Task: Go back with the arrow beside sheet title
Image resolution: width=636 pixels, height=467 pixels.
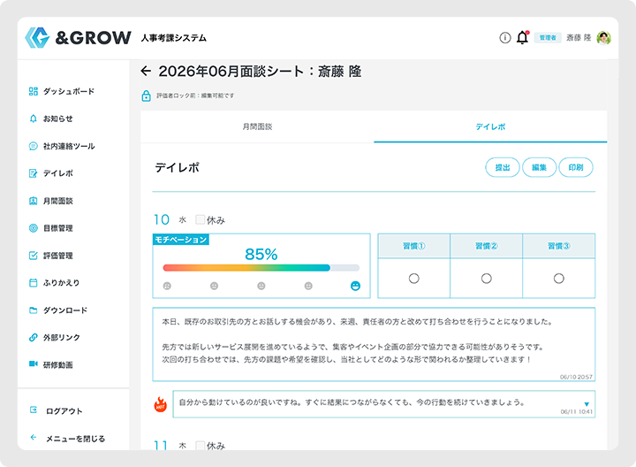Action: pyautogui.click(x=146, y=72)
